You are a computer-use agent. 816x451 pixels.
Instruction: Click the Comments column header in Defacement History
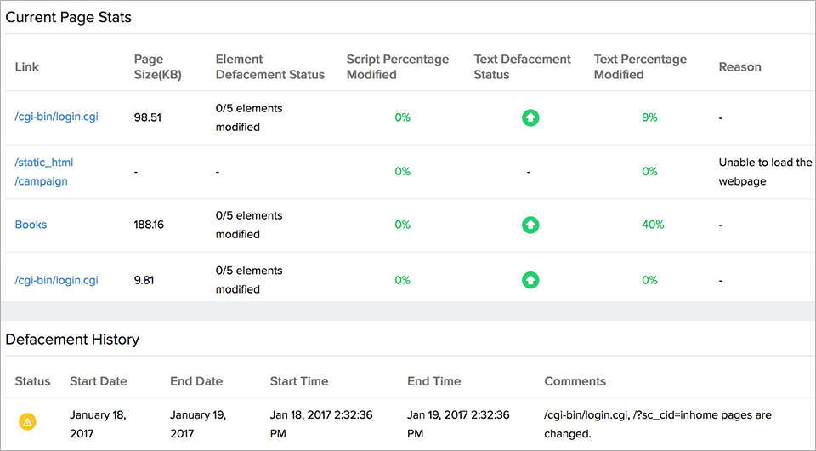tap(575, 381)
